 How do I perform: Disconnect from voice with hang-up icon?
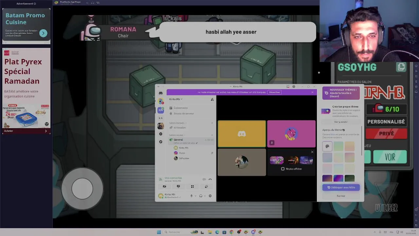tap(210, 179)
